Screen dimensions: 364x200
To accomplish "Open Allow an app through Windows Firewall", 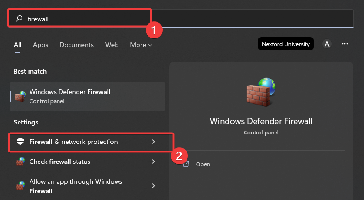I will click(87, 186).
